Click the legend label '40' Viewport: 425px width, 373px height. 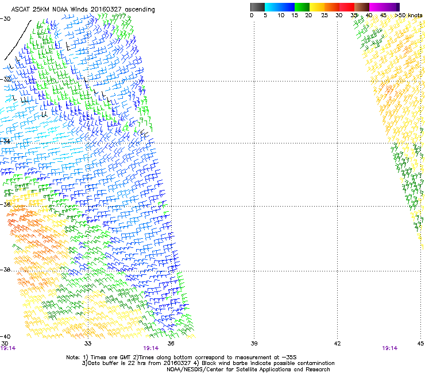[x=369, y=15]
